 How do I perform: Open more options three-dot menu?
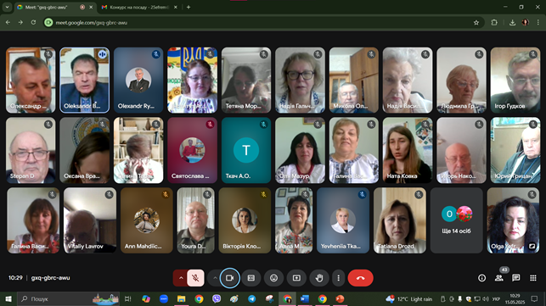click(x=338, y=278)
